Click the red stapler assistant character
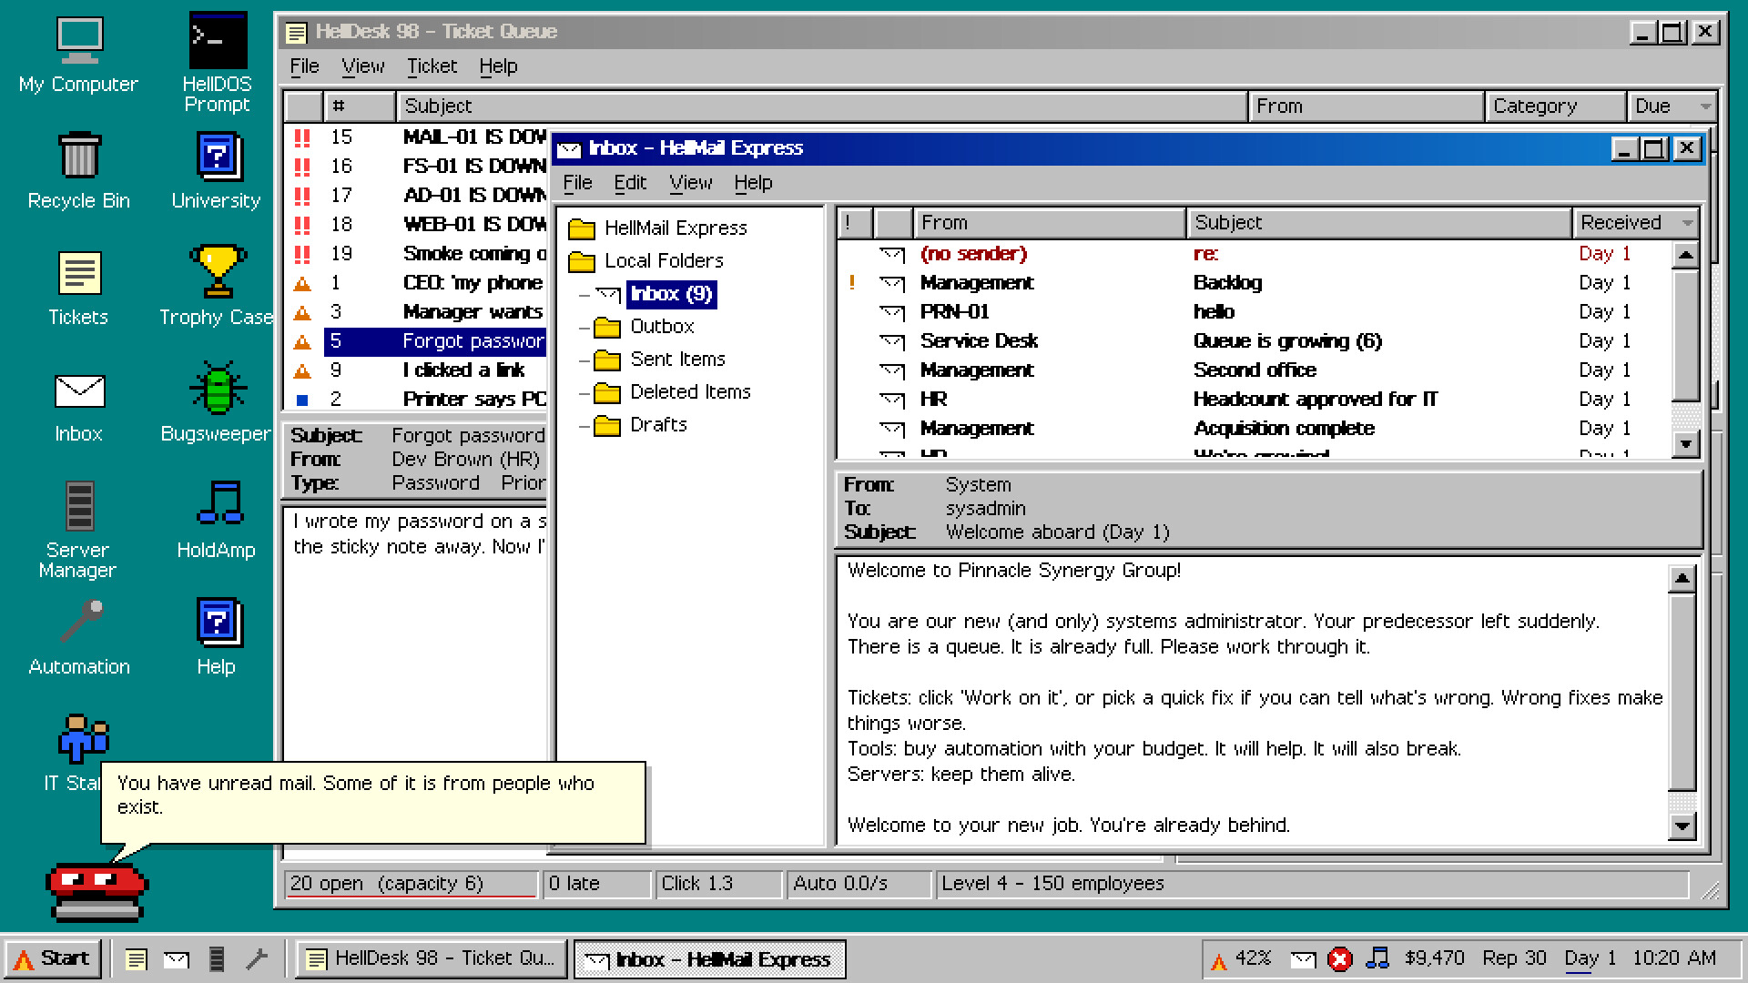Screen dimensions: 1748x983 point(97,893)
